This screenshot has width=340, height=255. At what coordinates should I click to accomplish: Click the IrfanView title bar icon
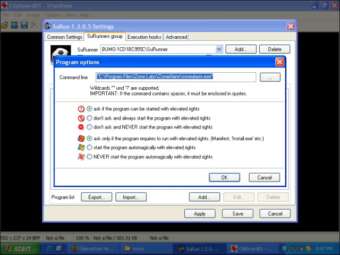4,5
